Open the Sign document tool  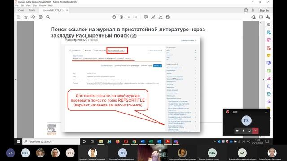pos(161,17)
